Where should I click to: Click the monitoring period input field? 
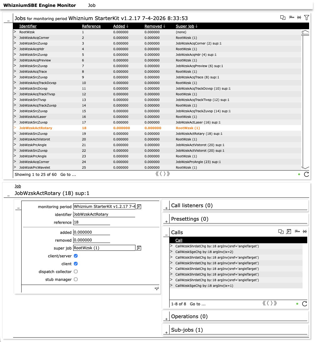pyautogui.click(x=104, y=206)
